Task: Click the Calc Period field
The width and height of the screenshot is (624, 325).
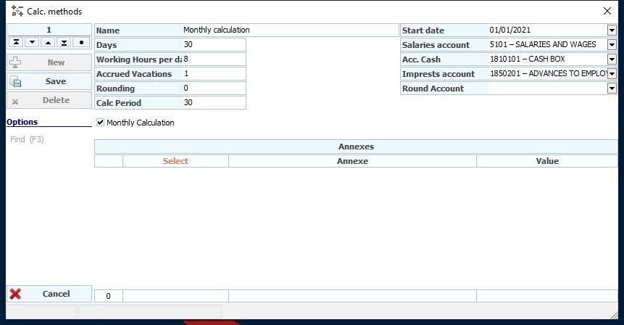Action: pos(214,103)
